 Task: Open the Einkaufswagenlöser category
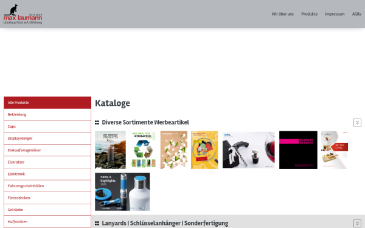[x=47, y=150]
